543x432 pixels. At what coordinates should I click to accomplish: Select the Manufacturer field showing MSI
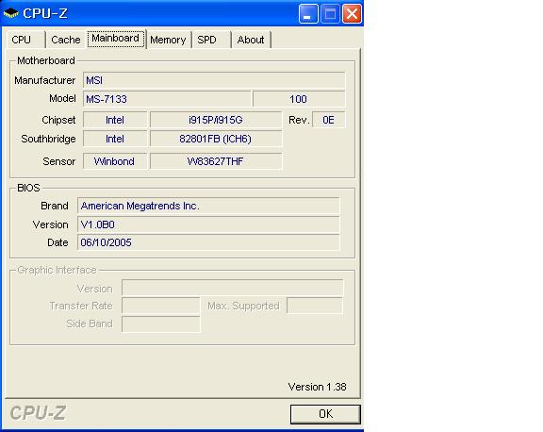214,80
